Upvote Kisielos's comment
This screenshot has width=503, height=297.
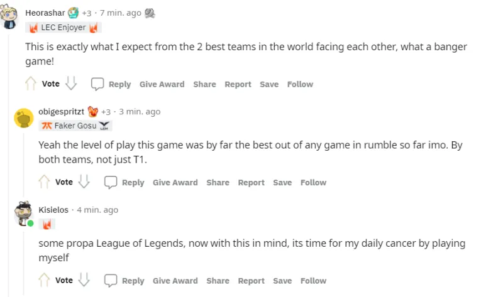tap(44, 280)
